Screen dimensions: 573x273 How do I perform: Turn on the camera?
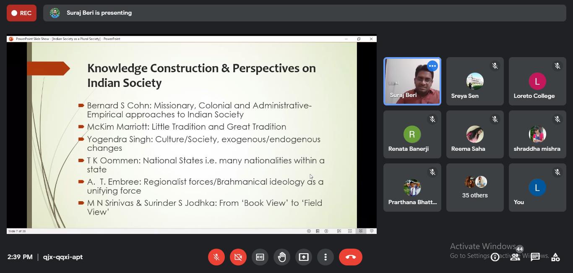click(238, 257)
